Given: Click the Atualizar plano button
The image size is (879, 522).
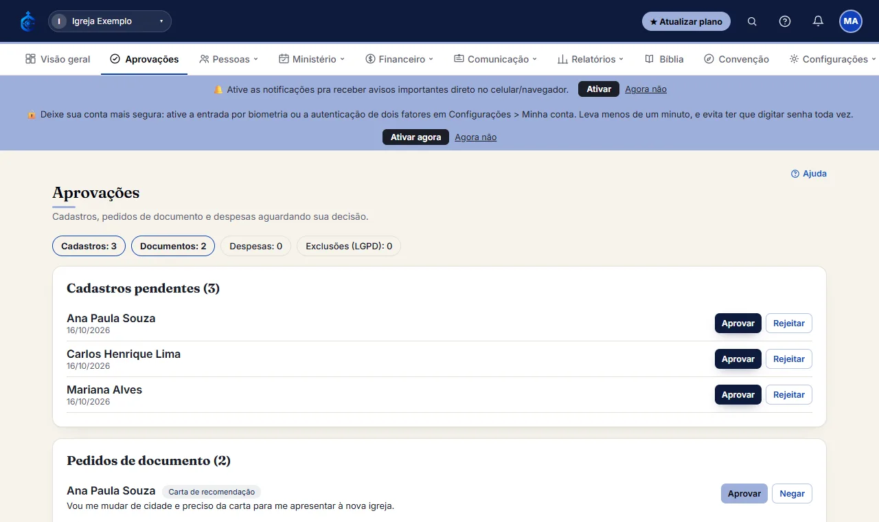Looking at the screenshot, I should coord(686,21).
